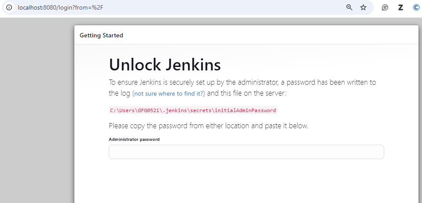This screenshot has width=422, height=203.
Task: Click the 'Administrator password' label
Action: click(x=134, y=140)
